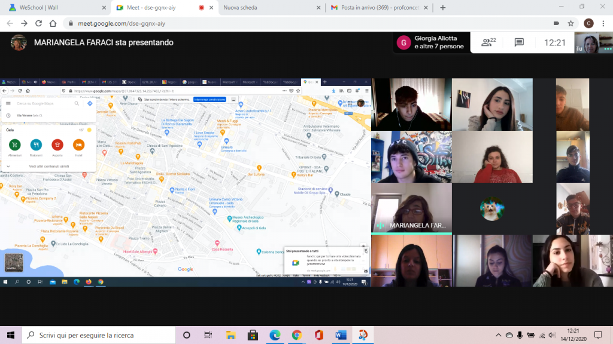
Task: Click Asporto icon in shared Google Maps
Action: 57,145
